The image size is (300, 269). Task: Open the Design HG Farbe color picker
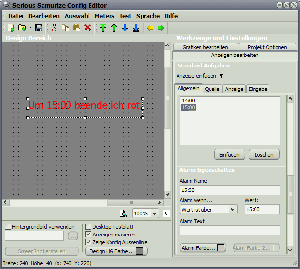[116, 251]
